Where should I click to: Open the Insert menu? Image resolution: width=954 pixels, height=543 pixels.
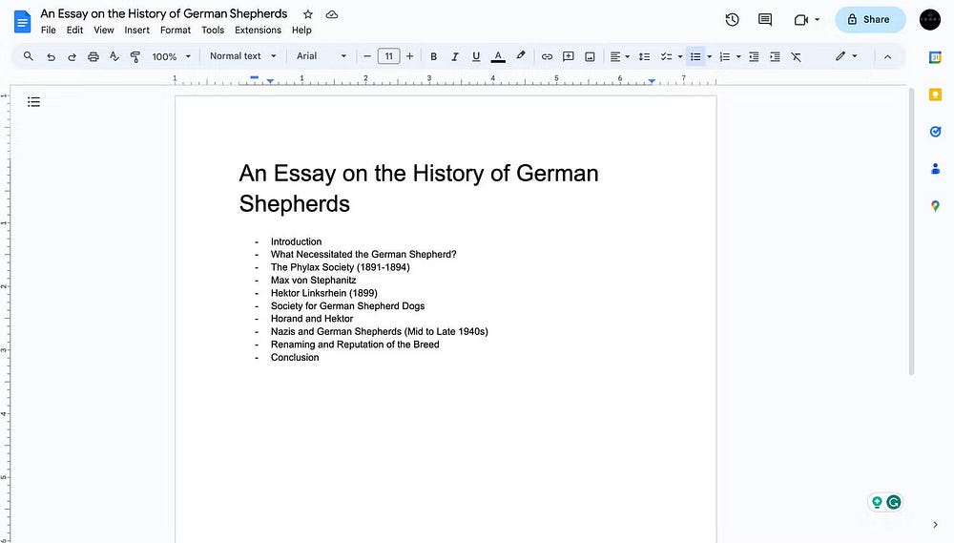[136, 30]
